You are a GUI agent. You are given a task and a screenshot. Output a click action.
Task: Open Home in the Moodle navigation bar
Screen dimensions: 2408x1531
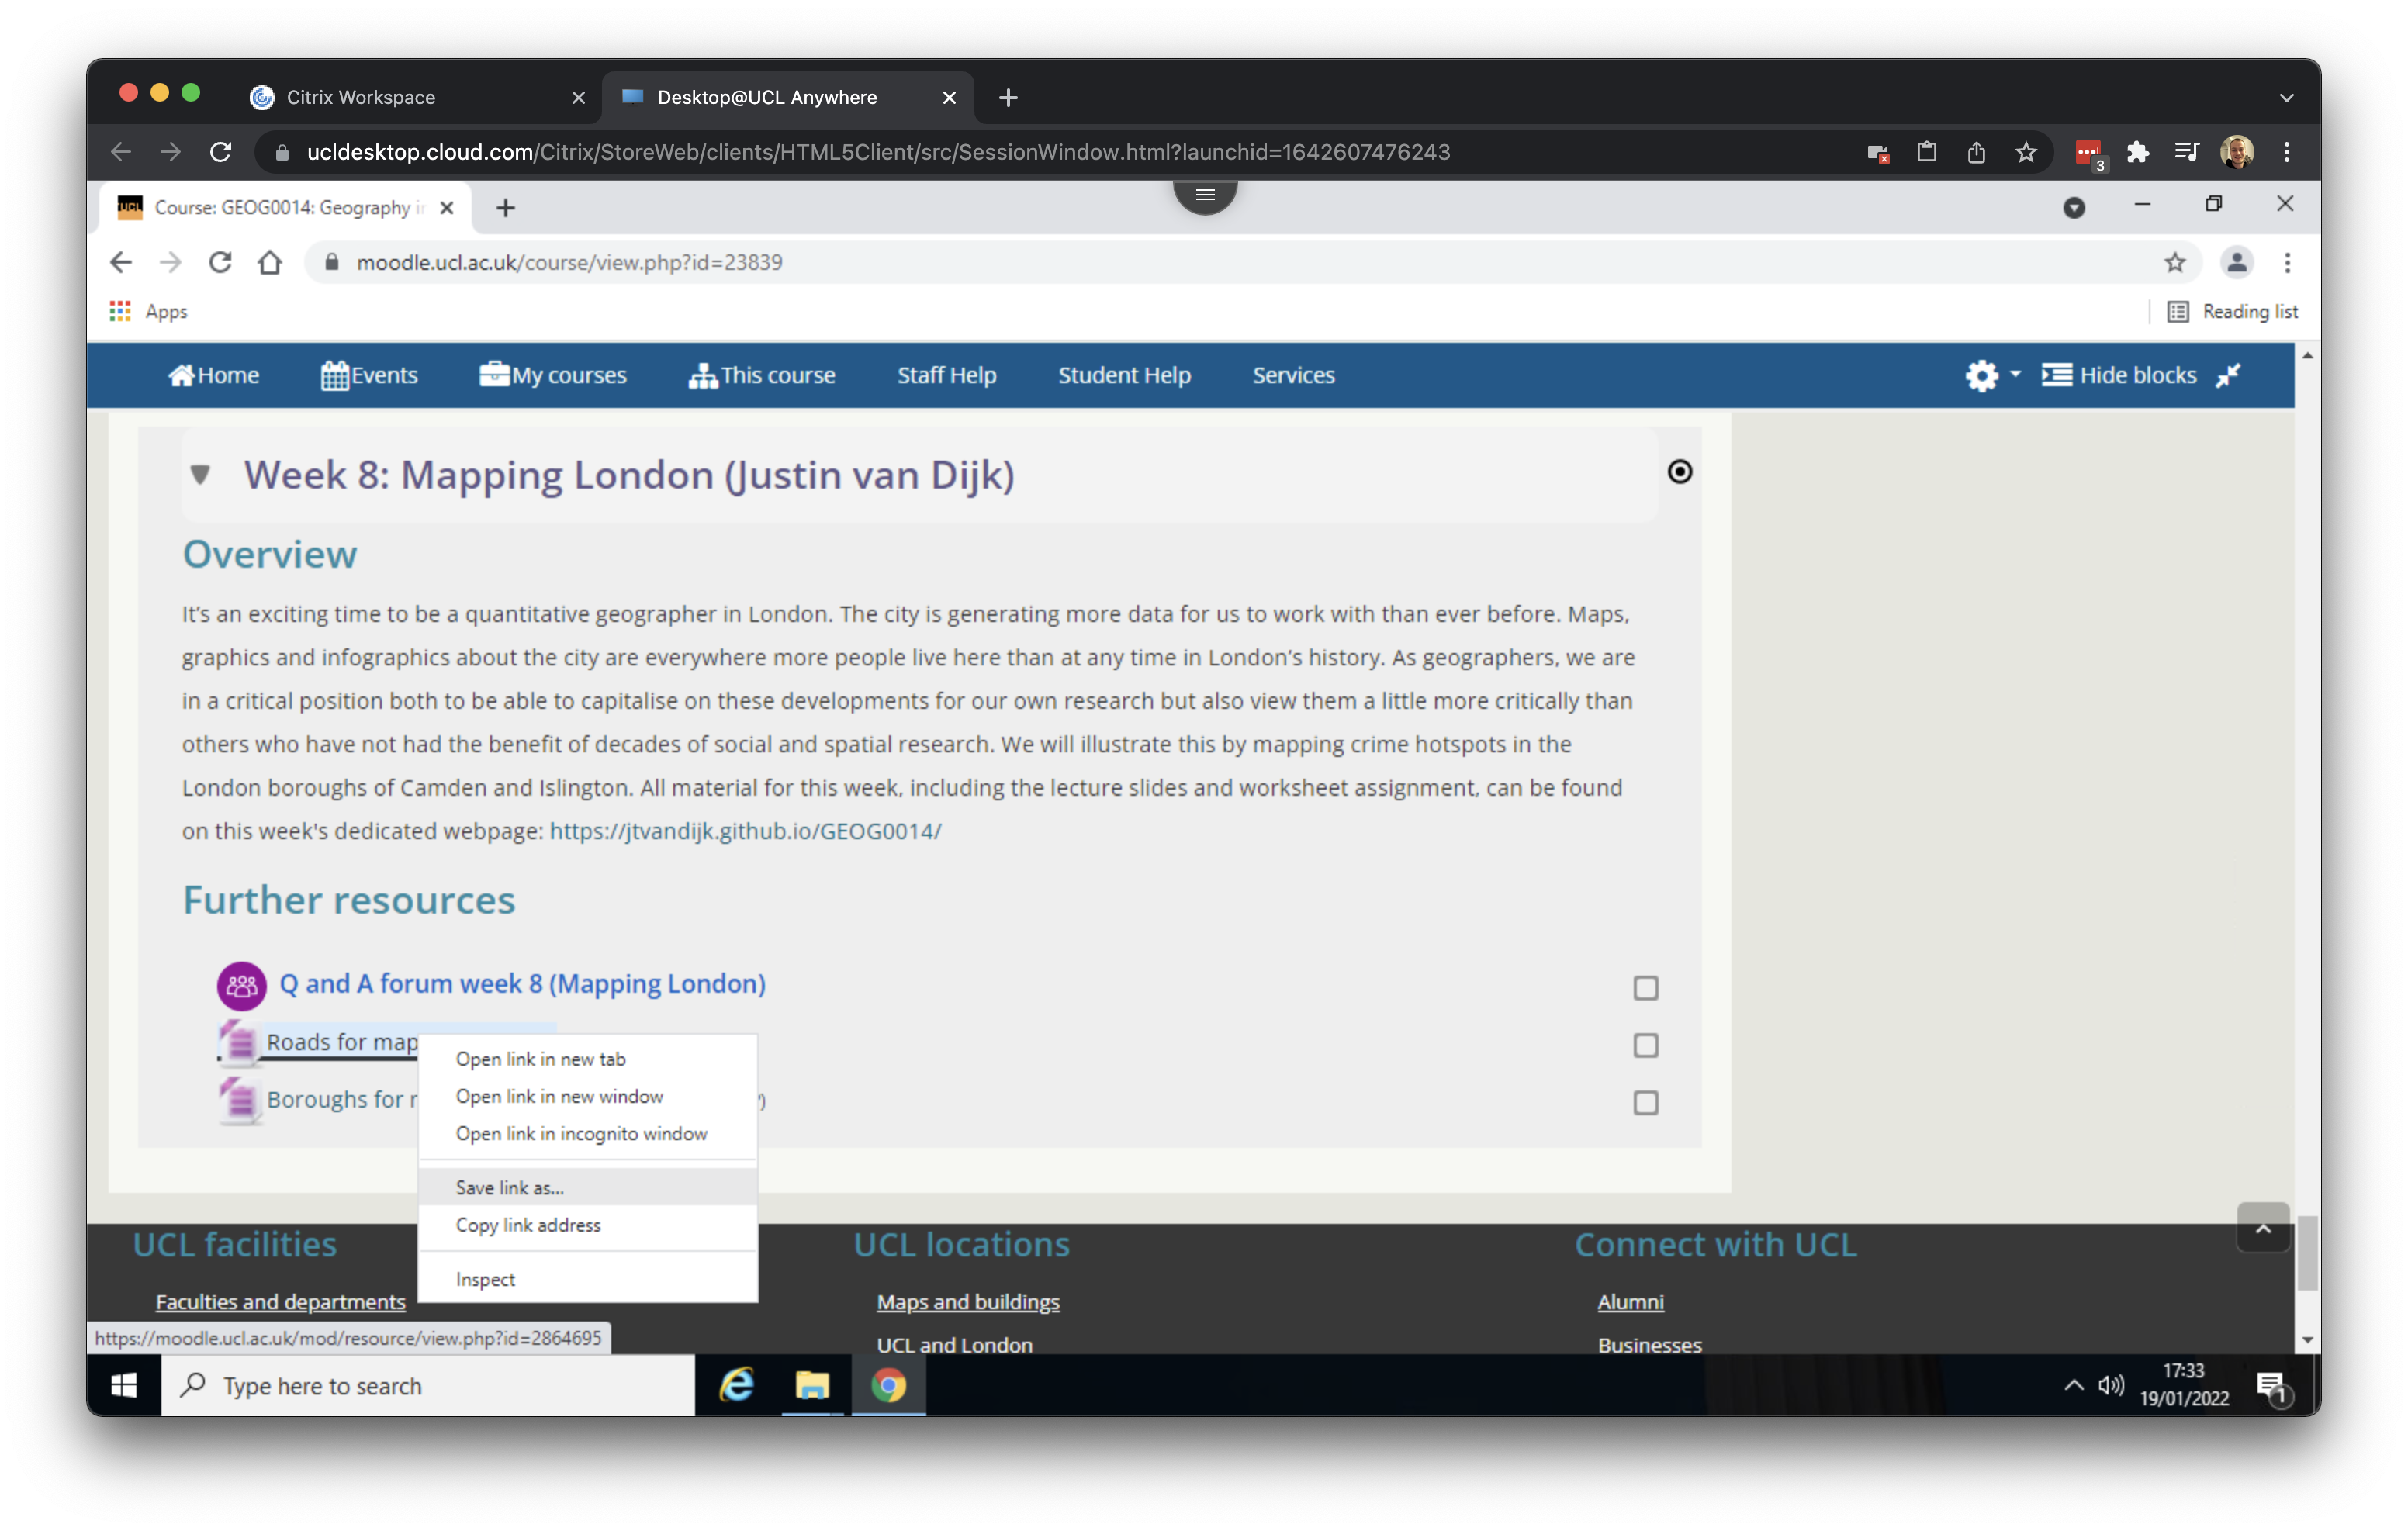[x=214, y=375]
